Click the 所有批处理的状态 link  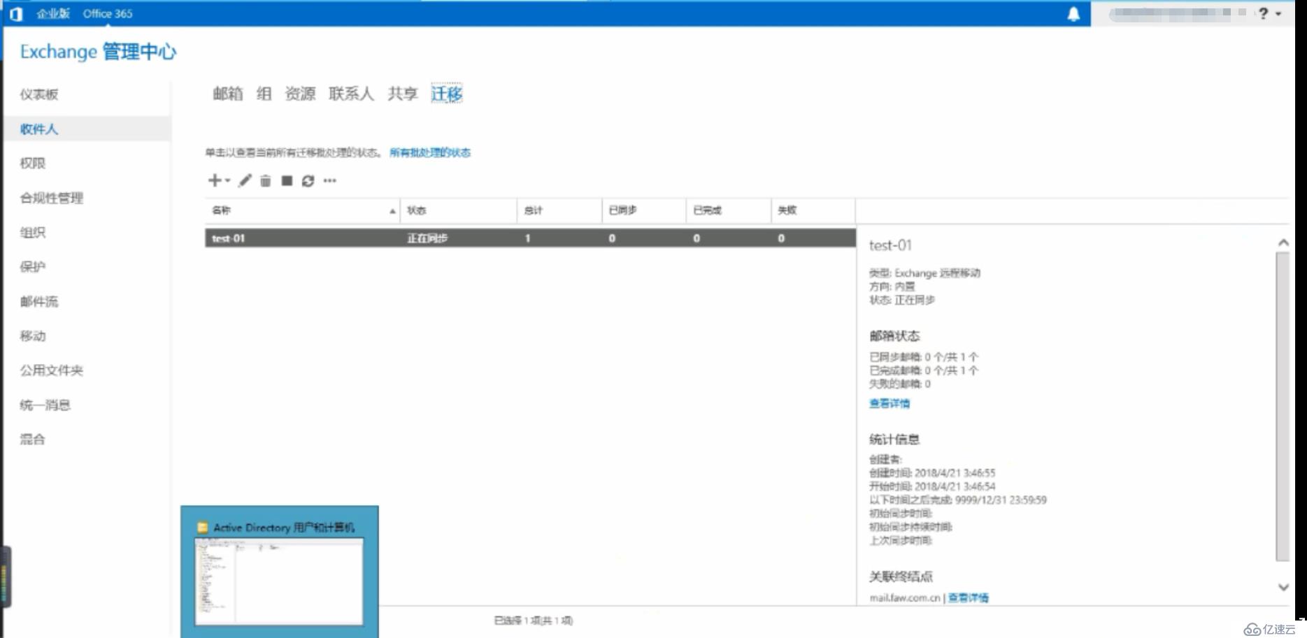(x=430, y=152)
